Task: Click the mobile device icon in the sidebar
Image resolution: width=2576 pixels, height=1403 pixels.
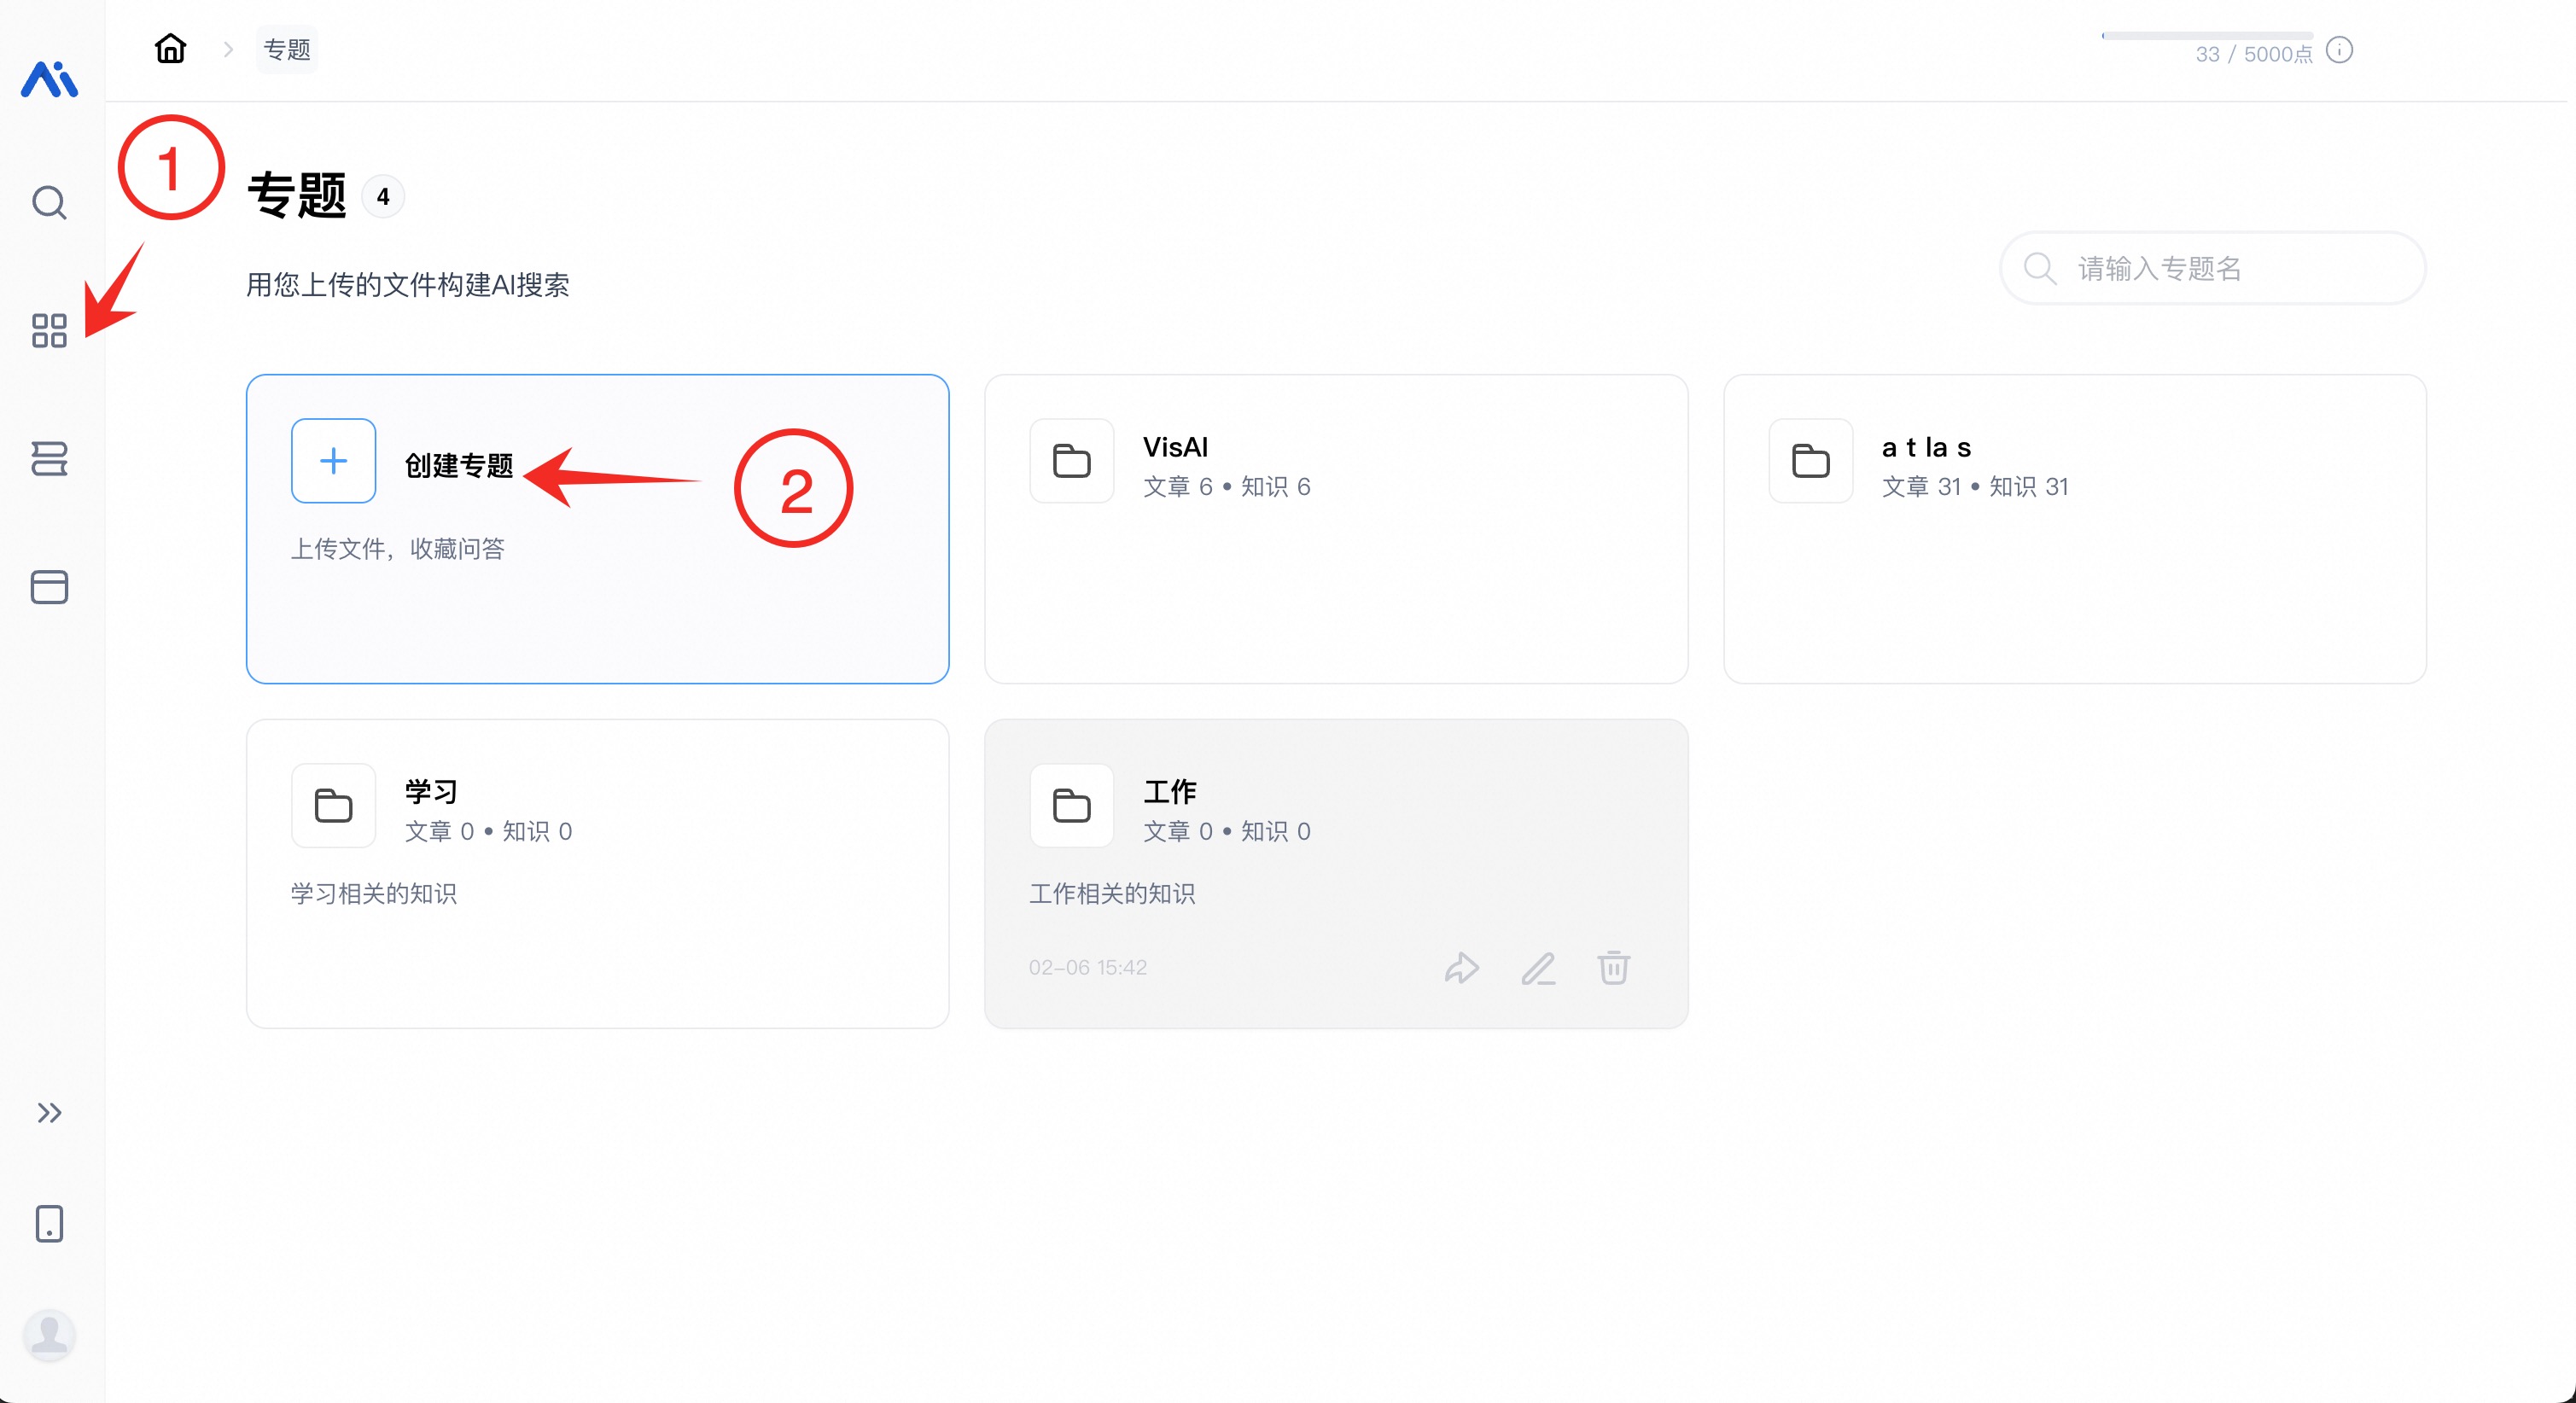Action: 49,1223
